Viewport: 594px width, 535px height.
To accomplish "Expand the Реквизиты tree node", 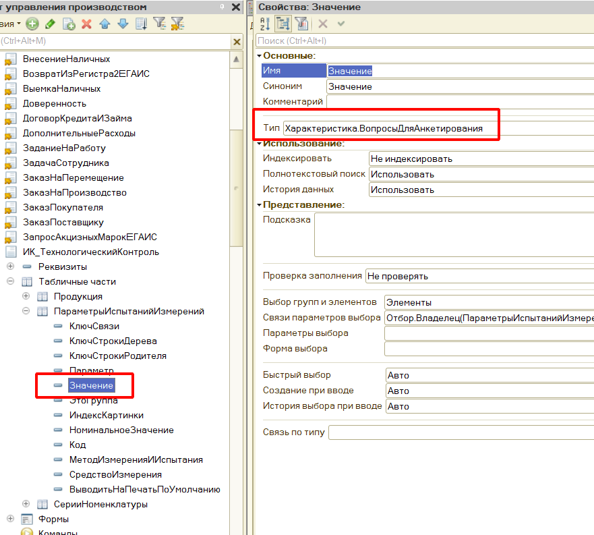I will point(10,266).
